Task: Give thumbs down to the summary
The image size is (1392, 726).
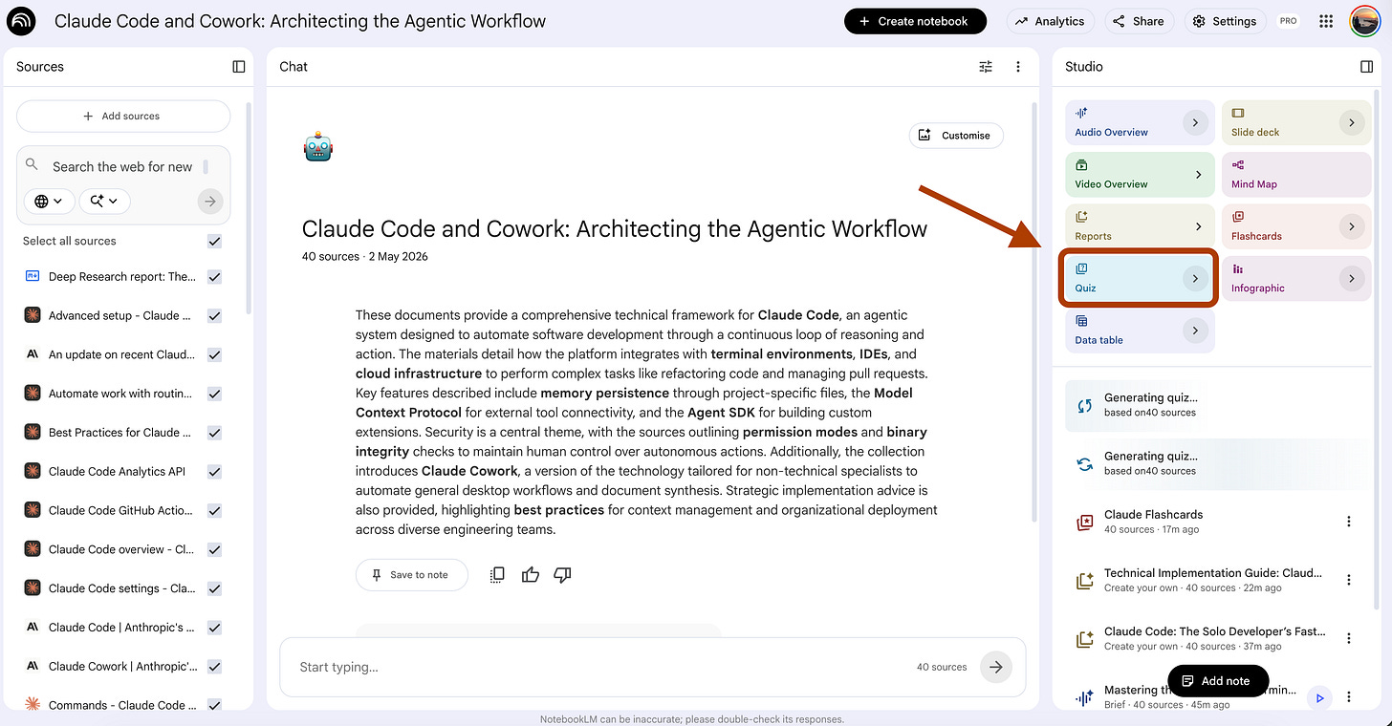Action: tap(562, 575)
